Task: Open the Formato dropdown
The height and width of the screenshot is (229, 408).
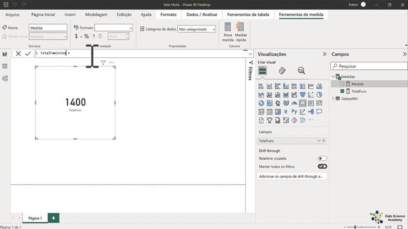Action: (x=113, y=27)
